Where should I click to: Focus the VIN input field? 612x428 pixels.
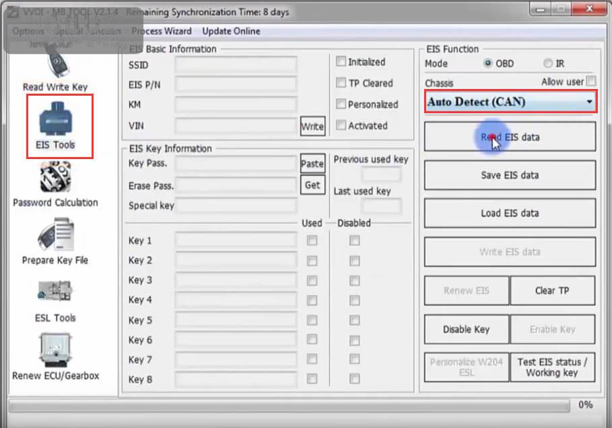click(236, 126)
